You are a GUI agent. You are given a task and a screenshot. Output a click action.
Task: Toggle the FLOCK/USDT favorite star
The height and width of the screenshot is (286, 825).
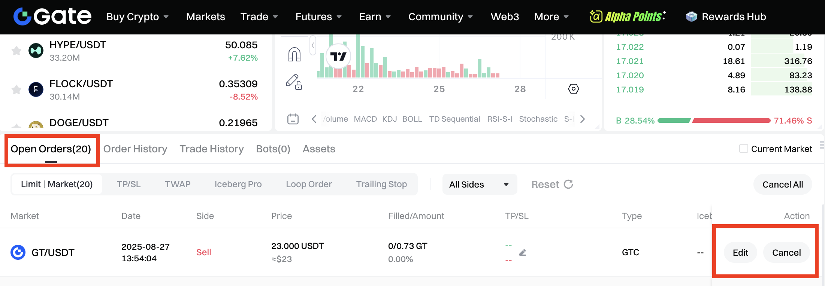[x=16, y=90]
